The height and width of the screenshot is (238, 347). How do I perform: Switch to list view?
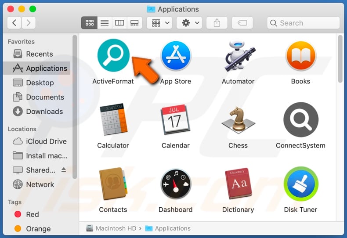click(105, 23)
